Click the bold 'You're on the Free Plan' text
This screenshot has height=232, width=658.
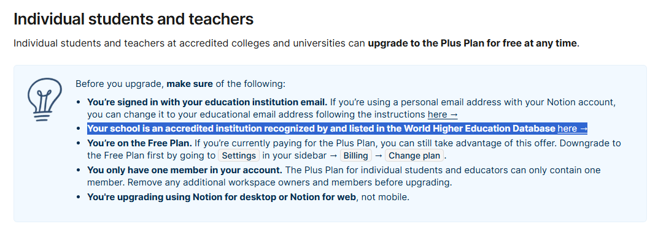coord(137,143)
